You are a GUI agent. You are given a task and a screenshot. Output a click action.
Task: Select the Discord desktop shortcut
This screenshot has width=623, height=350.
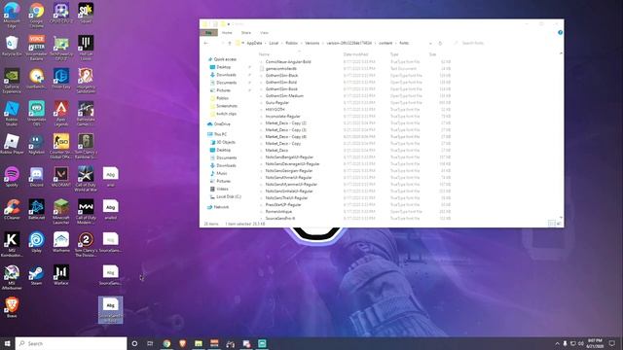tap(36, 177)
